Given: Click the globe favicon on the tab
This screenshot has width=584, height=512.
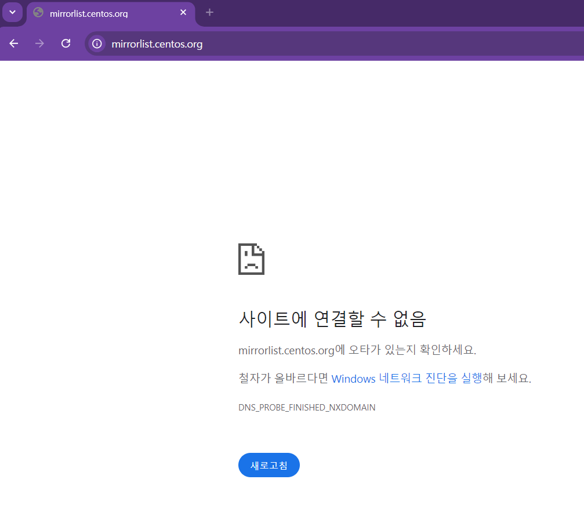Looking at the screenshot, I should click(38, 13).
